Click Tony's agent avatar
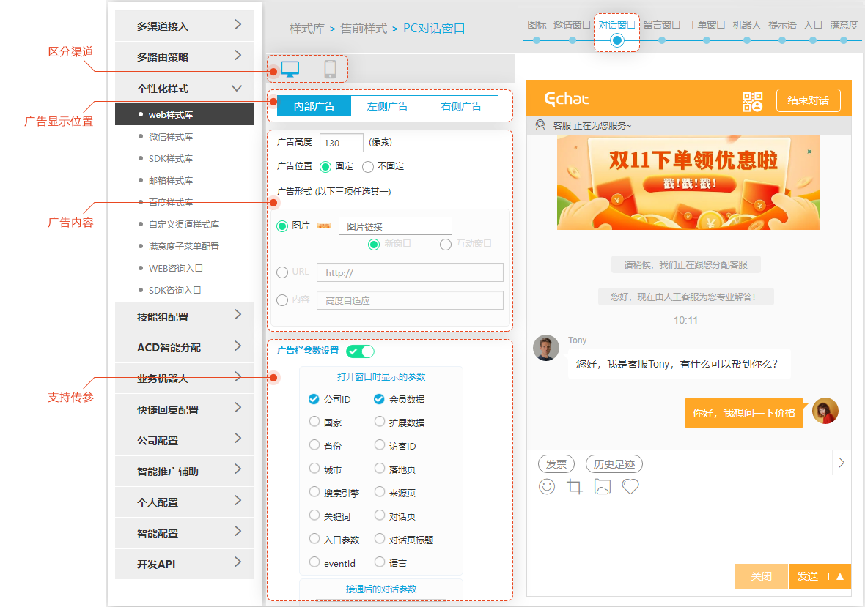The image size is (865, 607). coord(546,348)
